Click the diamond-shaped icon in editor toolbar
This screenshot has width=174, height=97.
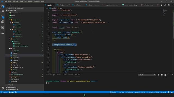click(162, 5)
